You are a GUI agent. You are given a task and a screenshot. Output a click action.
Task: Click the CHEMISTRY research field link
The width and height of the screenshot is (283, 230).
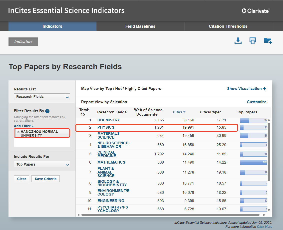(x=108, y=120)
